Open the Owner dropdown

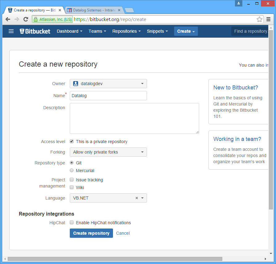108,84
